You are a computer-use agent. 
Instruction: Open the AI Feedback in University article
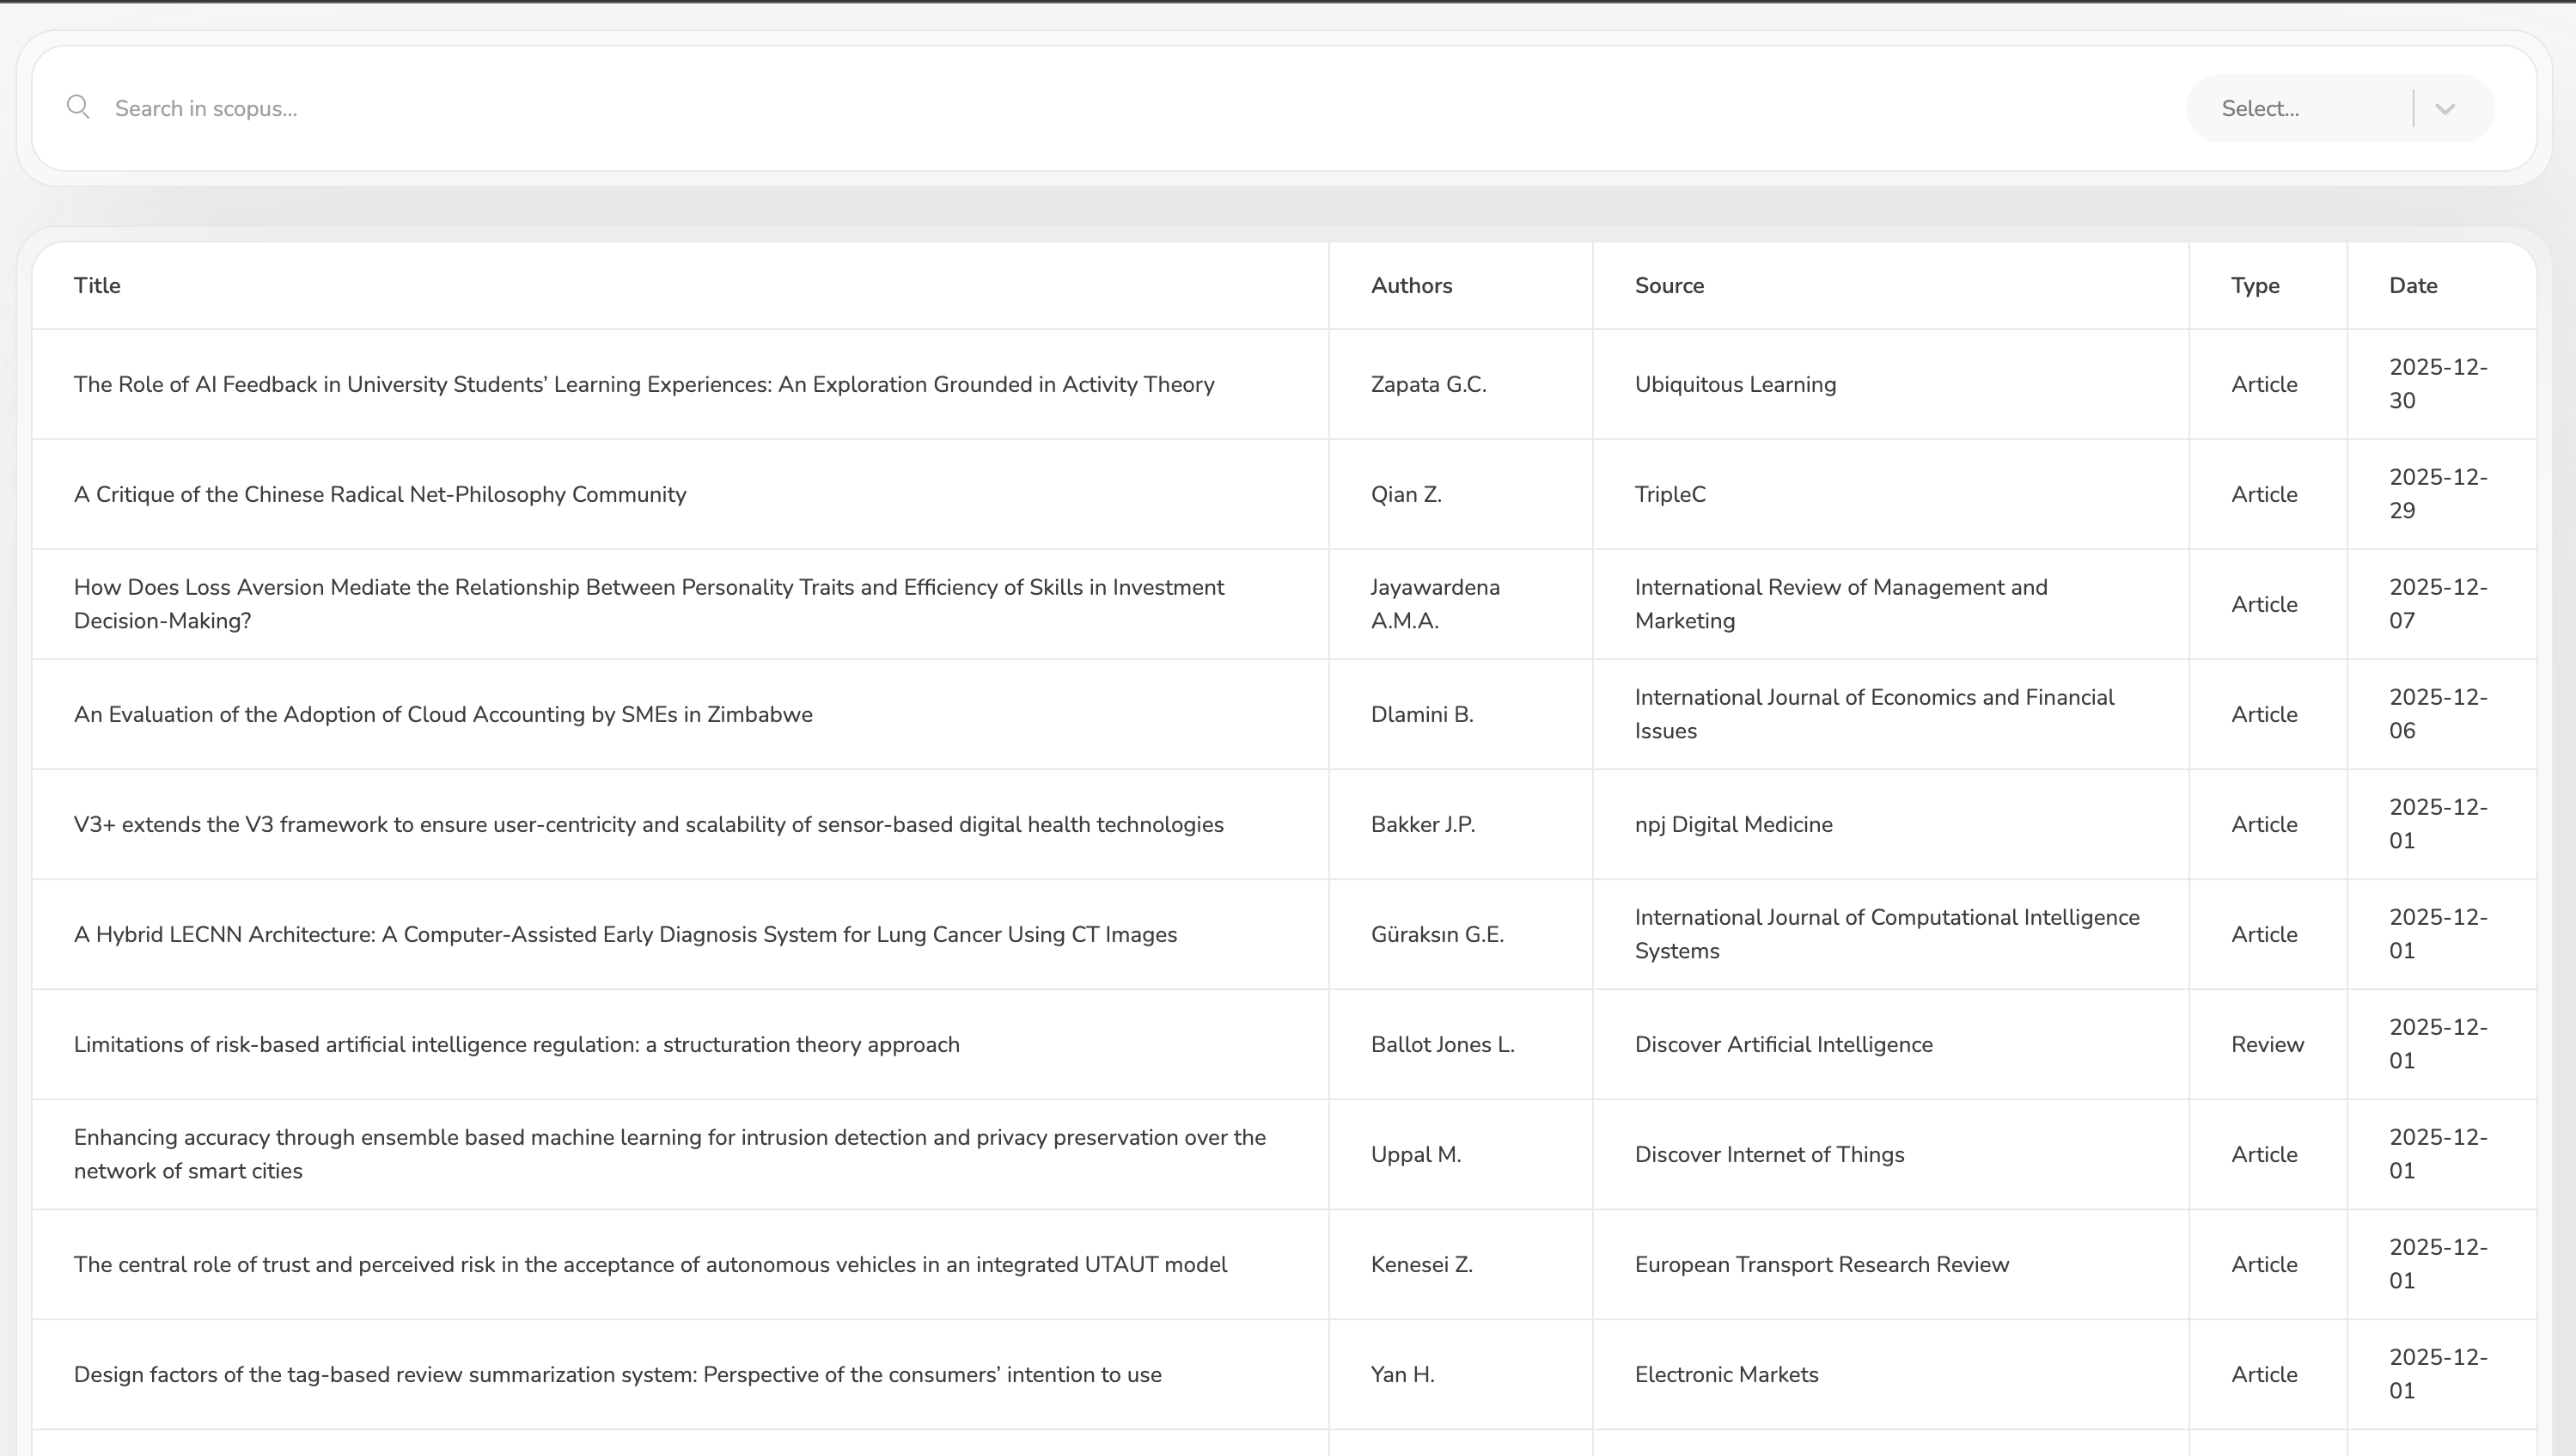click(644, 384)
